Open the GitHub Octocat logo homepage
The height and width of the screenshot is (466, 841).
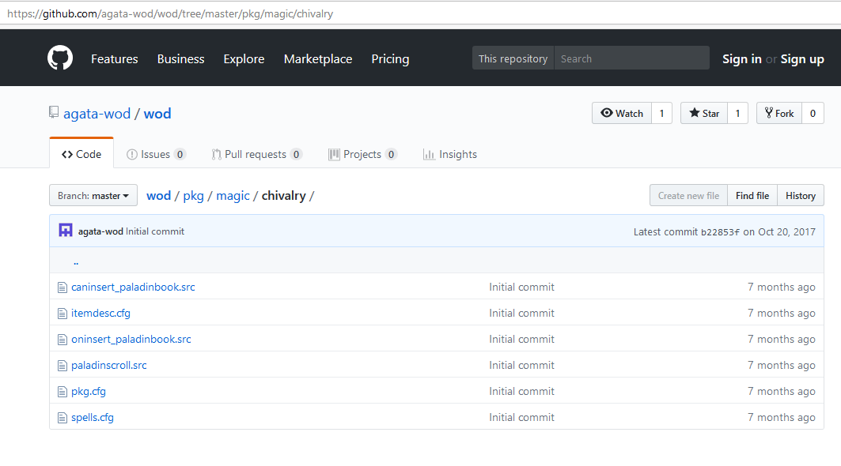click(60, 58)
